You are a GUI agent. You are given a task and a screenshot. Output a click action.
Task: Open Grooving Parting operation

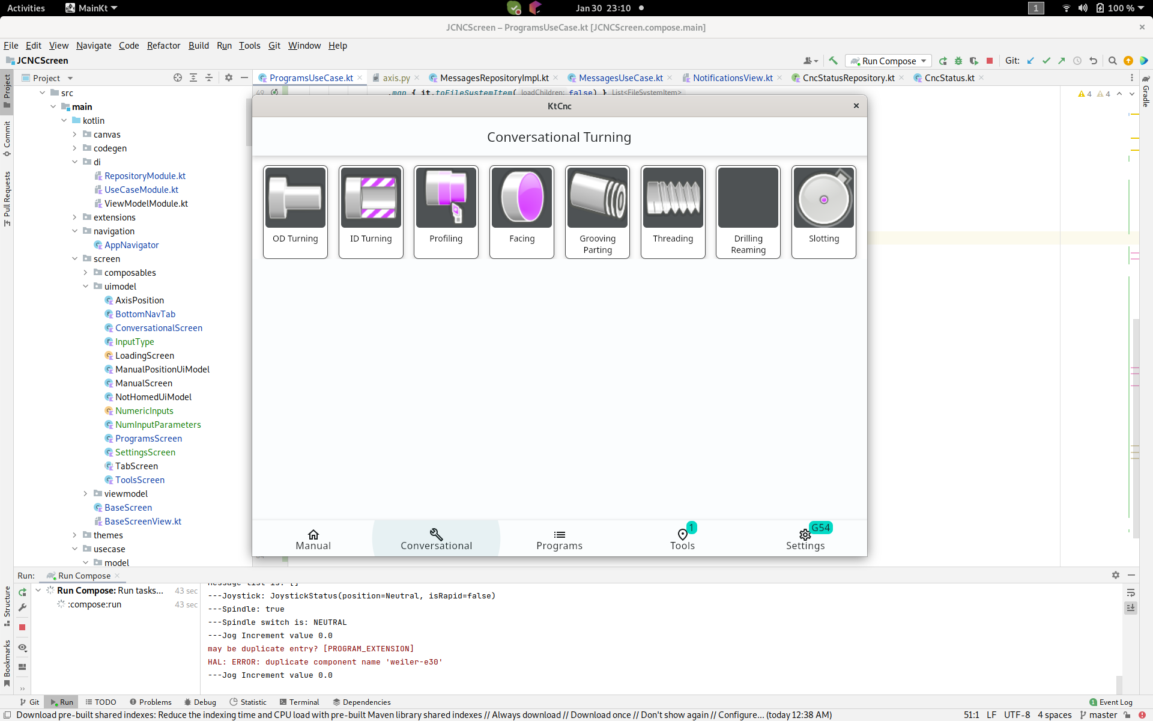(x=598, y=211)
